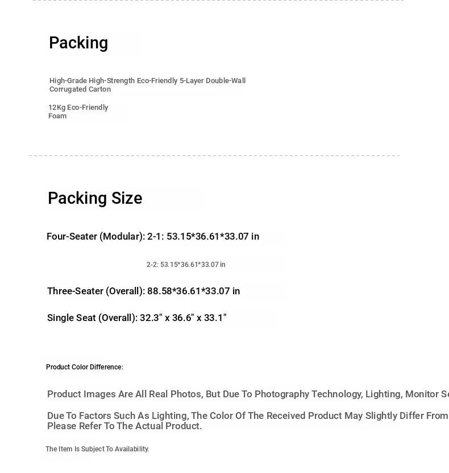The height and width of the screenshot is (473, 449).
Task: Click the Single Seat (Overall) dimensions text
Action: (137, 318)
